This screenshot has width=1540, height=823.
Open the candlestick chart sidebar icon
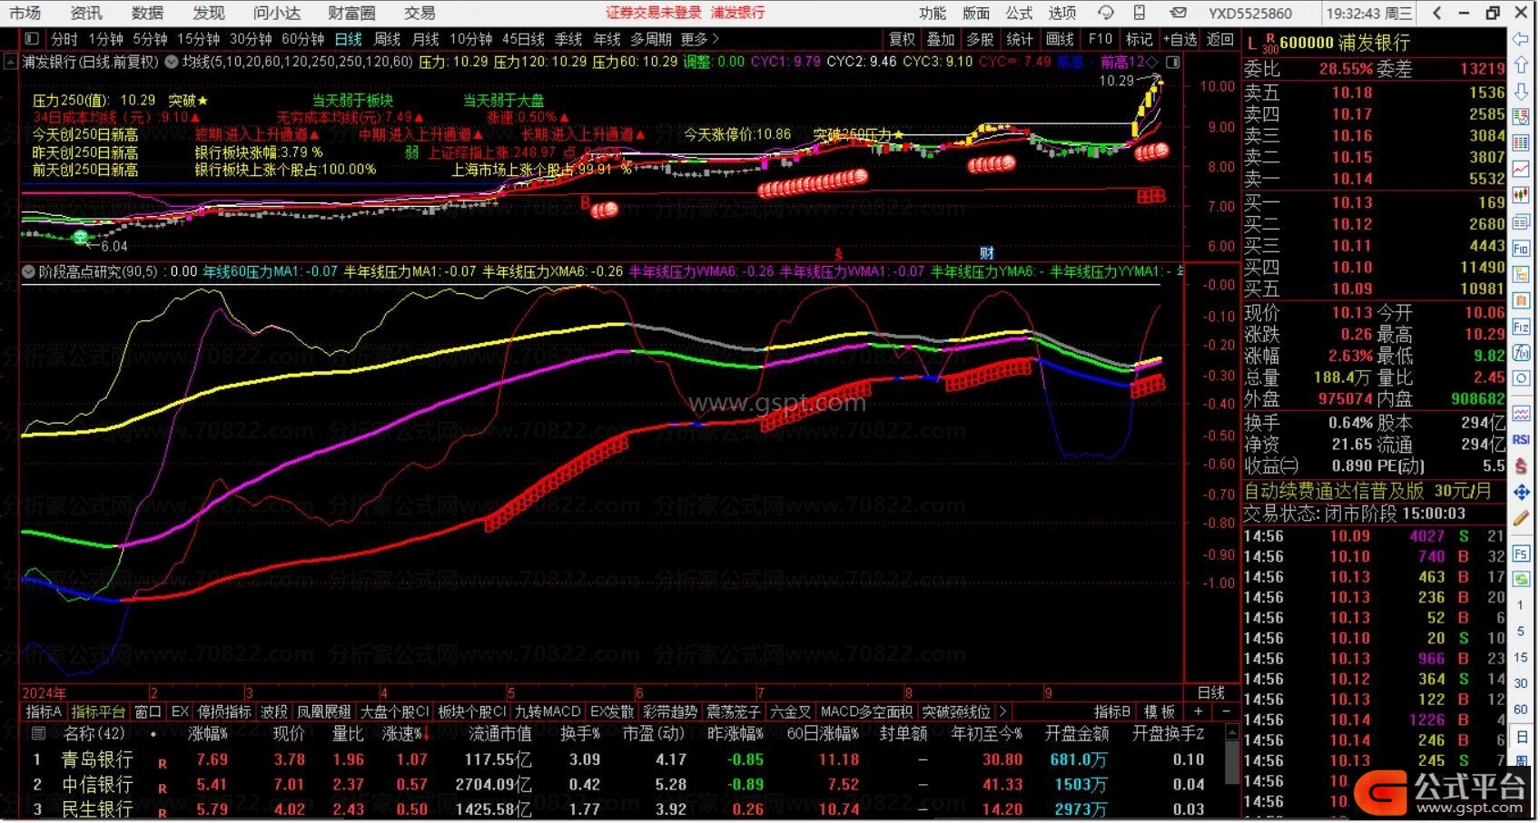(1521, 196)
